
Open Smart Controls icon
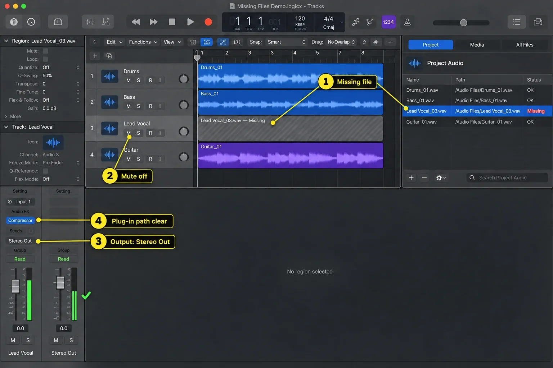coord(90,22)
